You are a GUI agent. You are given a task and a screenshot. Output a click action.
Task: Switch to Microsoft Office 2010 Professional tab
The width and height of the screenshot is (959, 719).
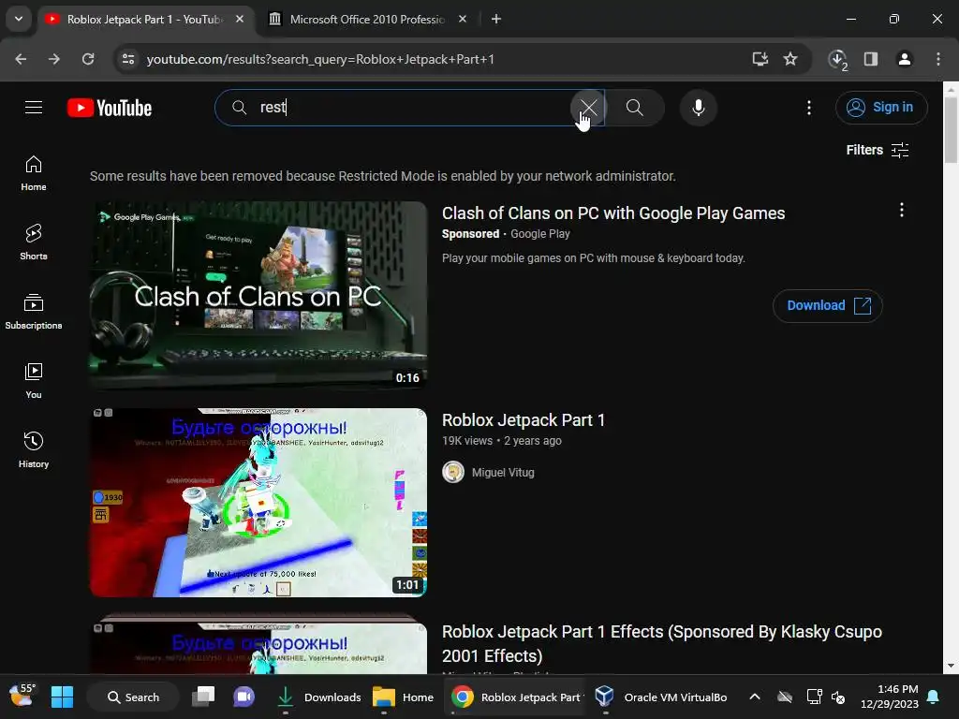(x=367, y=20)
